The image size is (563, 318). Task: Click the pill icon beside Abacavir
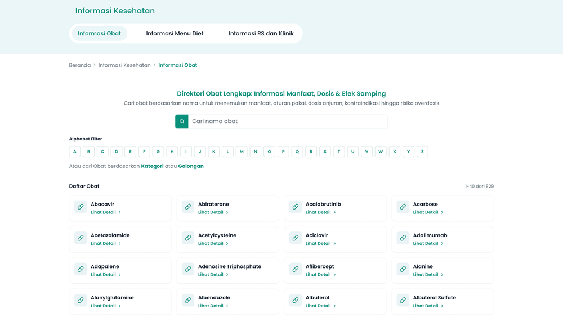pyautogui.click(x=81, y=207)
